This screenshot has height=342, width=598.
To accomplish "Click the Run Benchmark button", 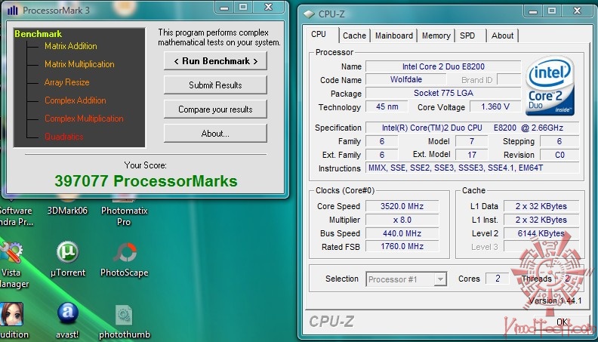I will coord(215,61).
